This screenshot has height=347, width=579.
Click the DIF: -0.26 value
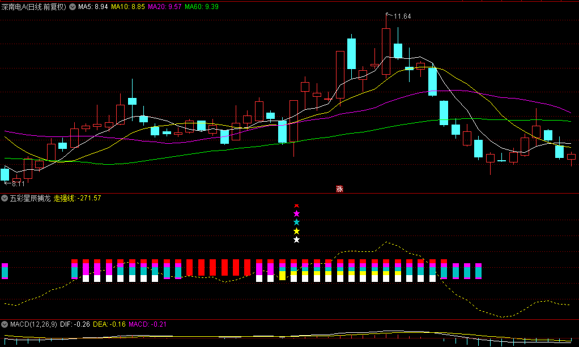pyautogui.click(x=75, y=324)
